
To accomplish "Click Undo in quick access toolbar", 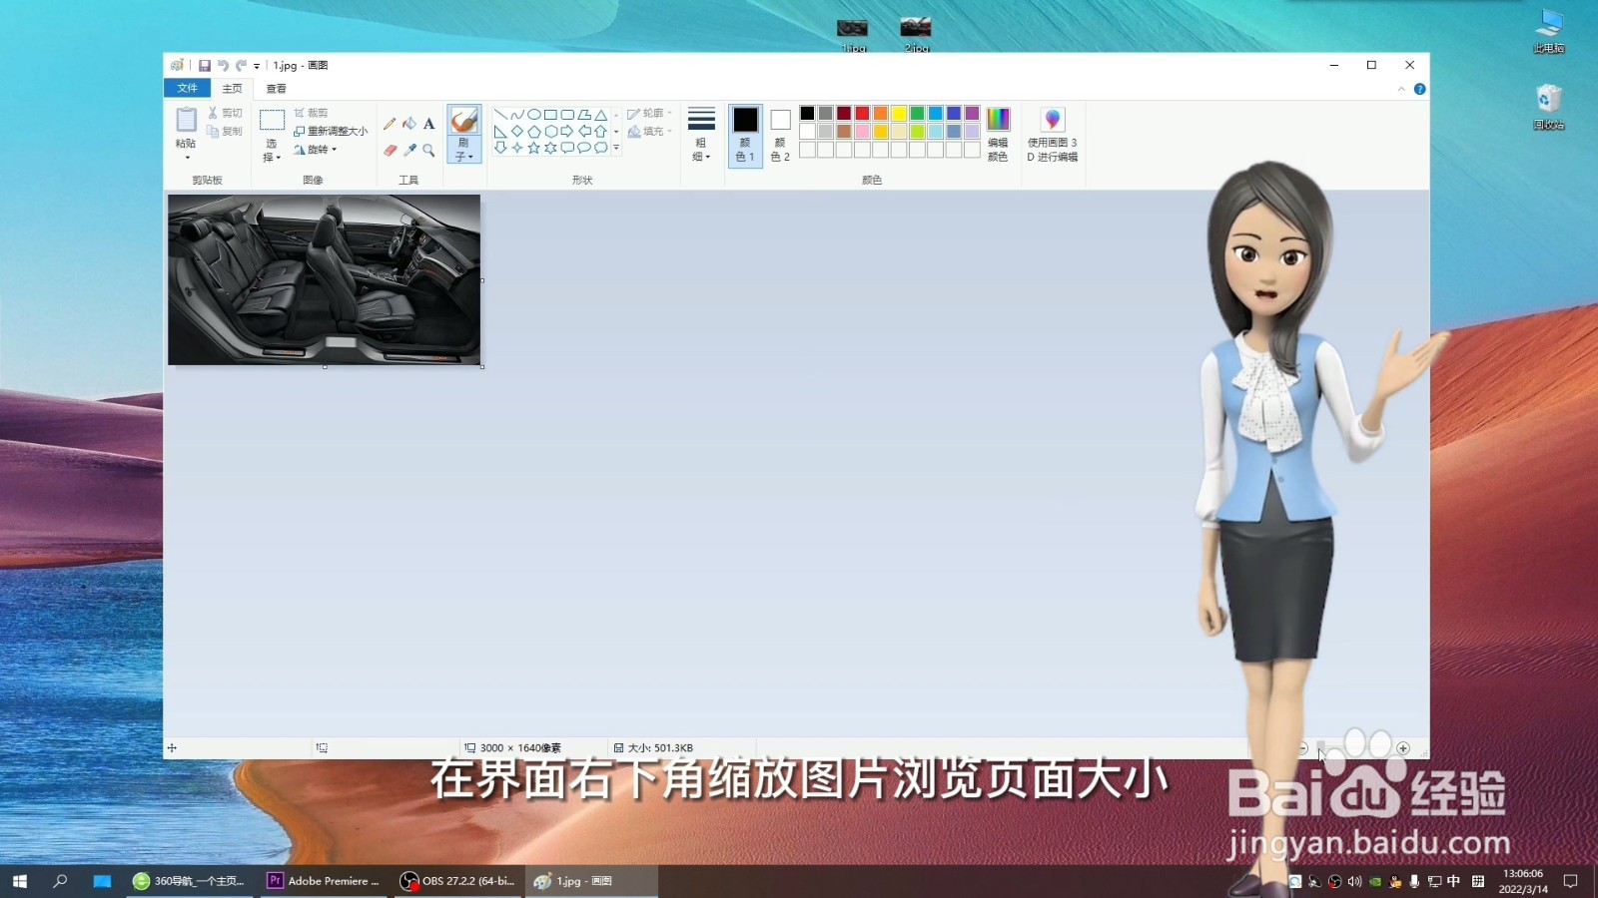I will 223,66.
